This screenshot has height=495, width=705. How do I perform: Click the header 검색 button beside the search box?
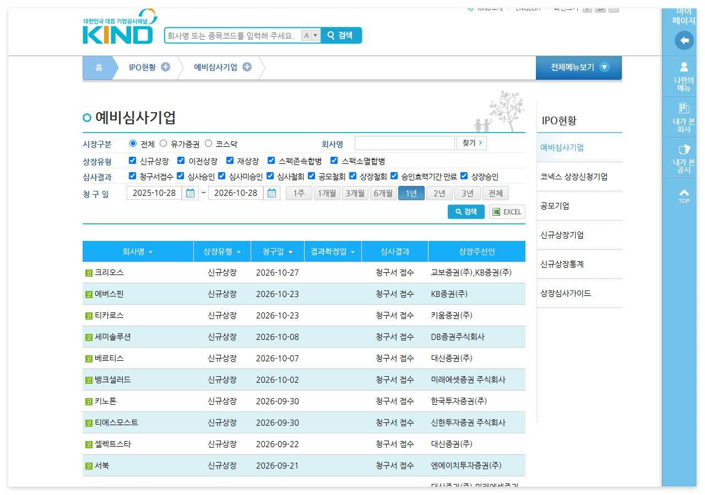340,35
